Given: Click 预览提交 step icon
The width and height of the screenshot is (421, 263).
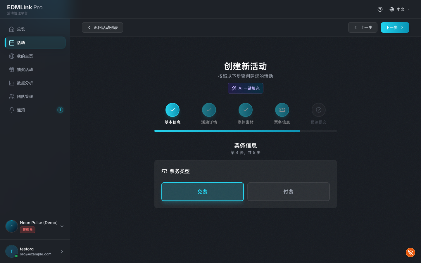Looking at the screenshot, I should point(319,110).
